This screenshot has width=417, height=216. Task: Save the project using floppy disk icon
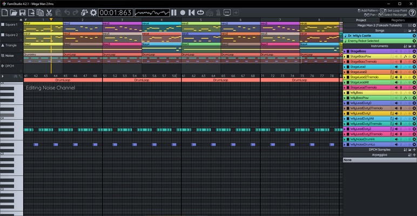pos(22,12)
